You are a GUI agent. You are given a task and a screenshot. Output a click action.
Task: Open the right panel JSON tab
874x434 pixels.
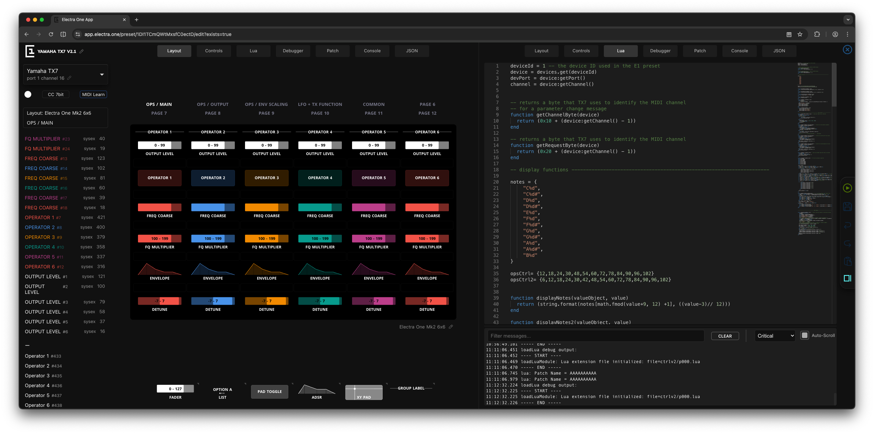[779, 51]
